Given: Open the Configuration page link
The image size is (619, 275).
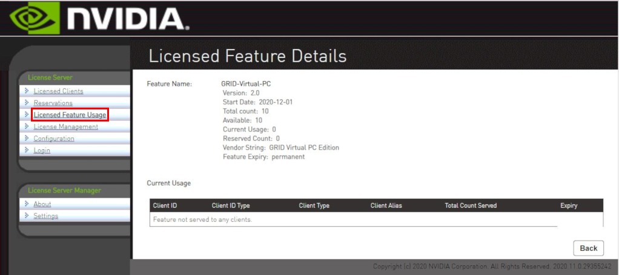Looking at the screenshot, I should 54,138.
